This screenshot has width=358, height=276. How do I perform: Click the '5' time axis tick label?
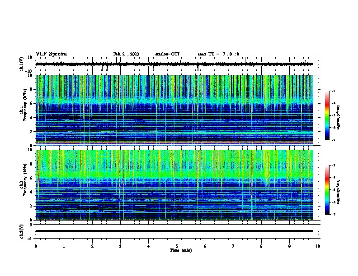[177, 246]
